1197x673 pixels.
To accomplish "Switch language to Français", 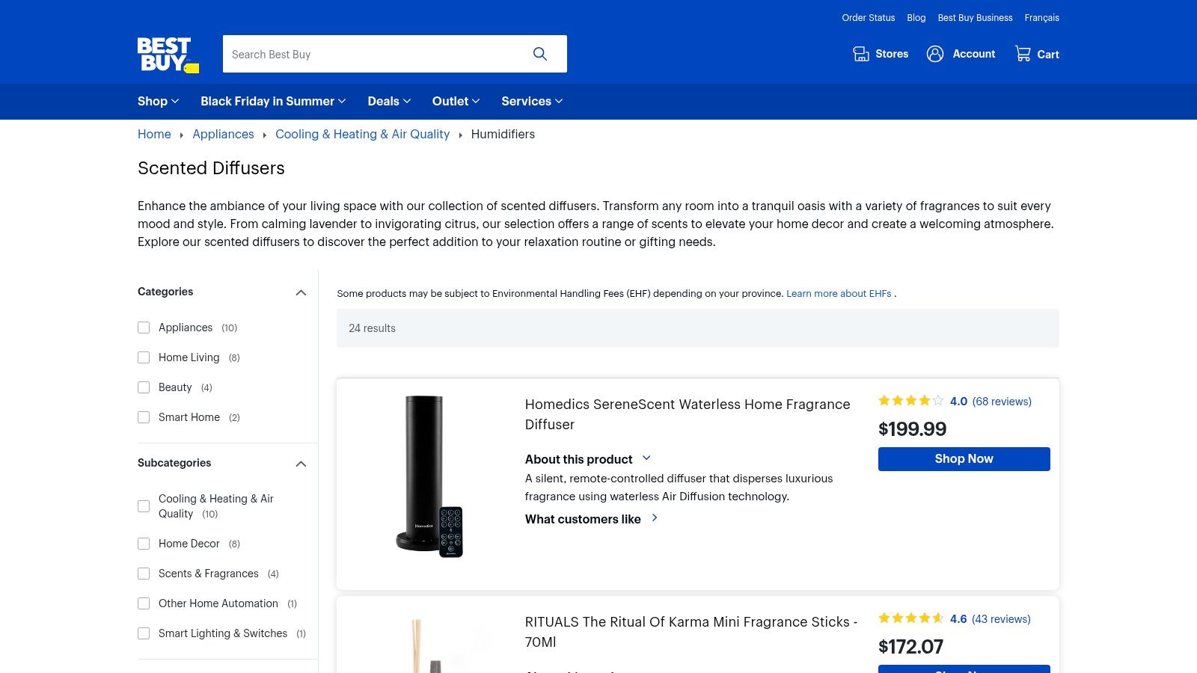I will (1041, 18).
